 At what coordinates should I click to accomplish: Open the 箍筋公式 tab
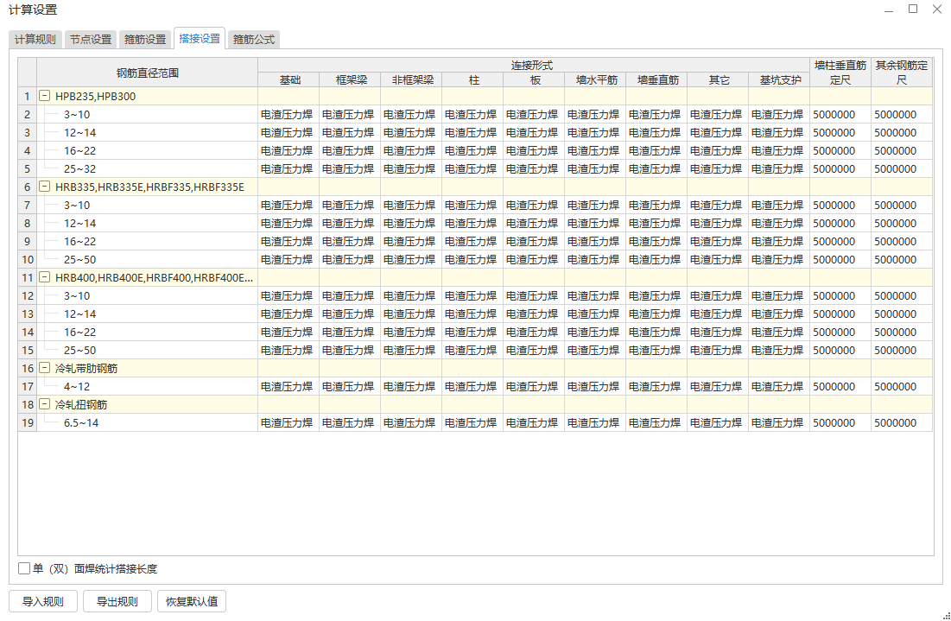(x=254, y=40)
